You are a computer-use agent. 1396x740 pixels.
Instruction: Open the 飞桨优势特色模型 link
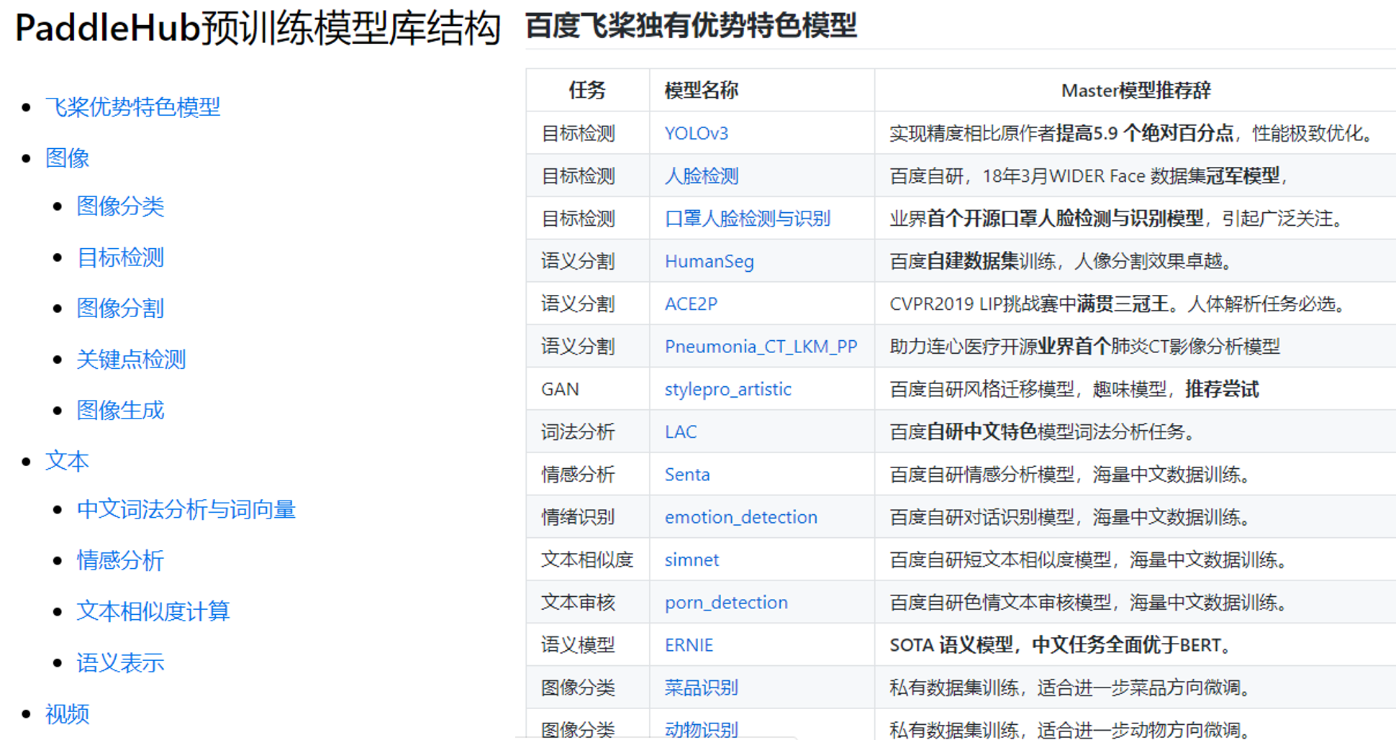click(x=132, y=107)
